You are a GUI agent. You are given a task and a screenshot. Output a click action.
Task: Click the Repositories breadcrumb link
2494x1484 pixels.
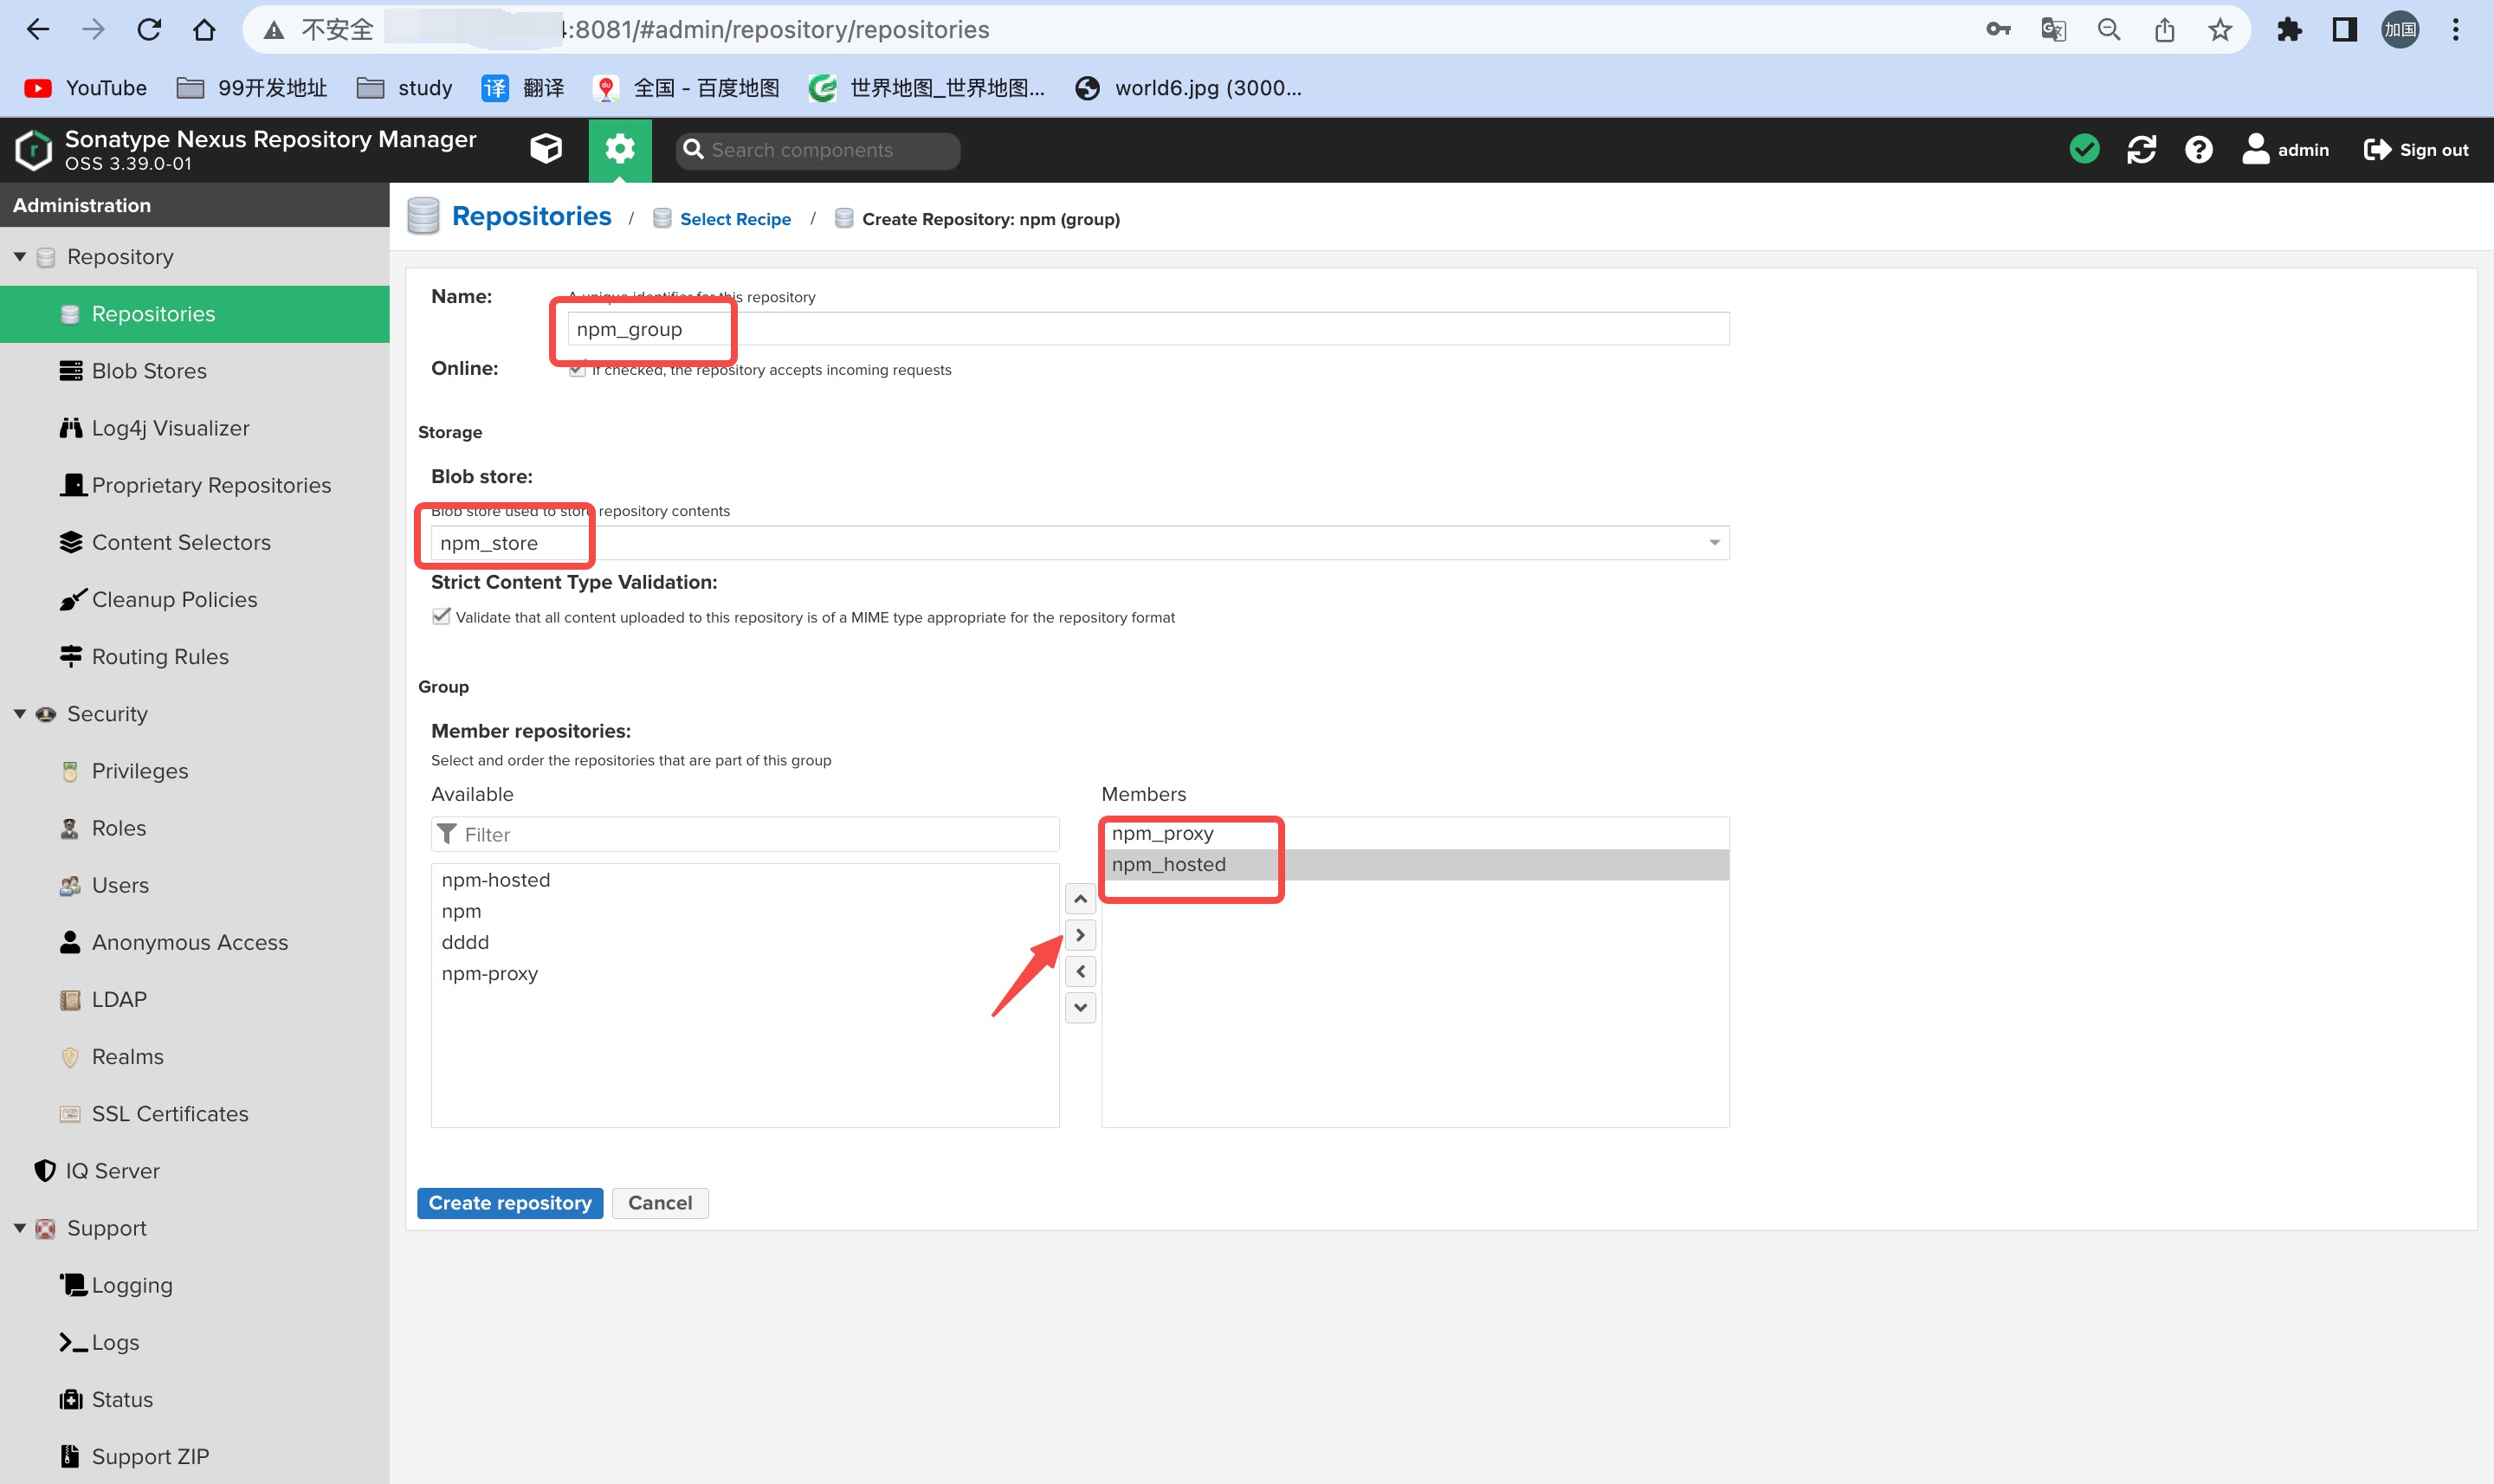coord(531,216)
